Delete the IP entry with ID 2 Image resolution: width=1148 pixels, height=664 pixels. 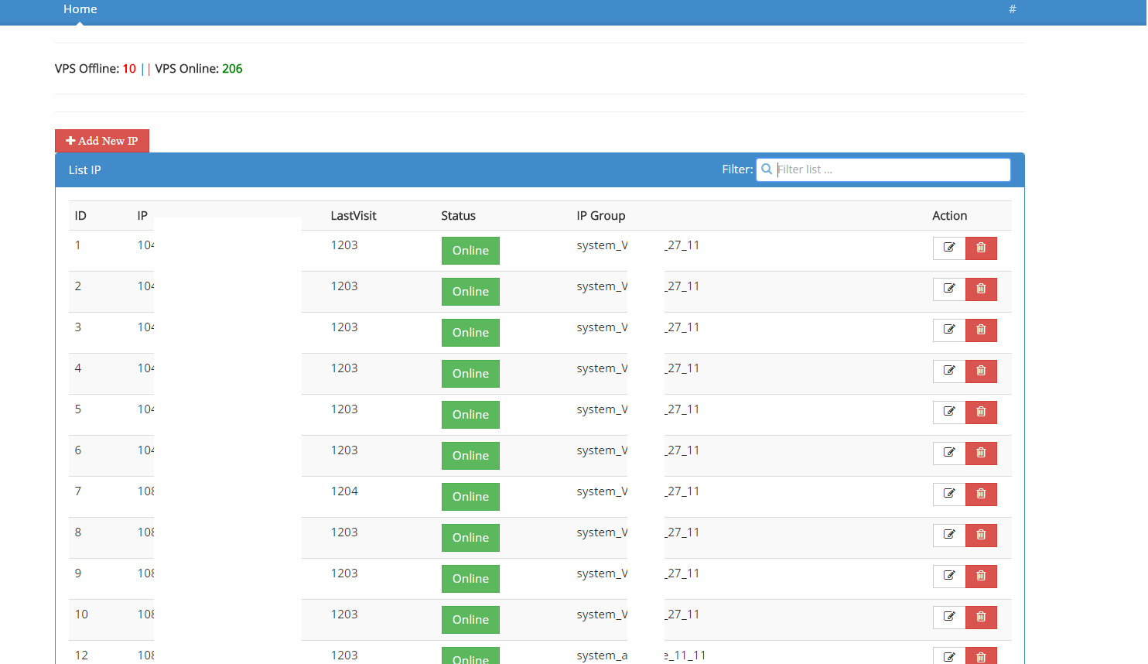click(981, 289)
